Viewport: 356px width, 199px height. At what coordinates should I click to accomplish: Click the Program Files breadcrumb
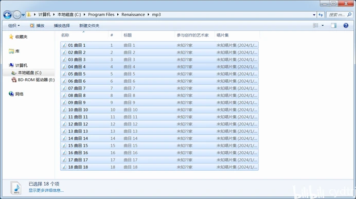(x=101, y=14)
